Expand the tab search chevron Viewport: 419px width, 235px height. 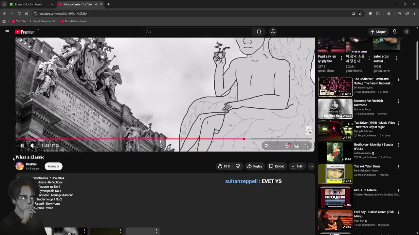click(4, 4)
